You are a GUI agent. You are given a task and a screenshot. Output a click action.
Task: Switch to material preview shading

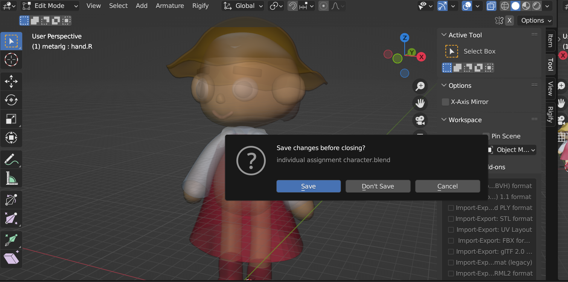[x=526, y=6]
